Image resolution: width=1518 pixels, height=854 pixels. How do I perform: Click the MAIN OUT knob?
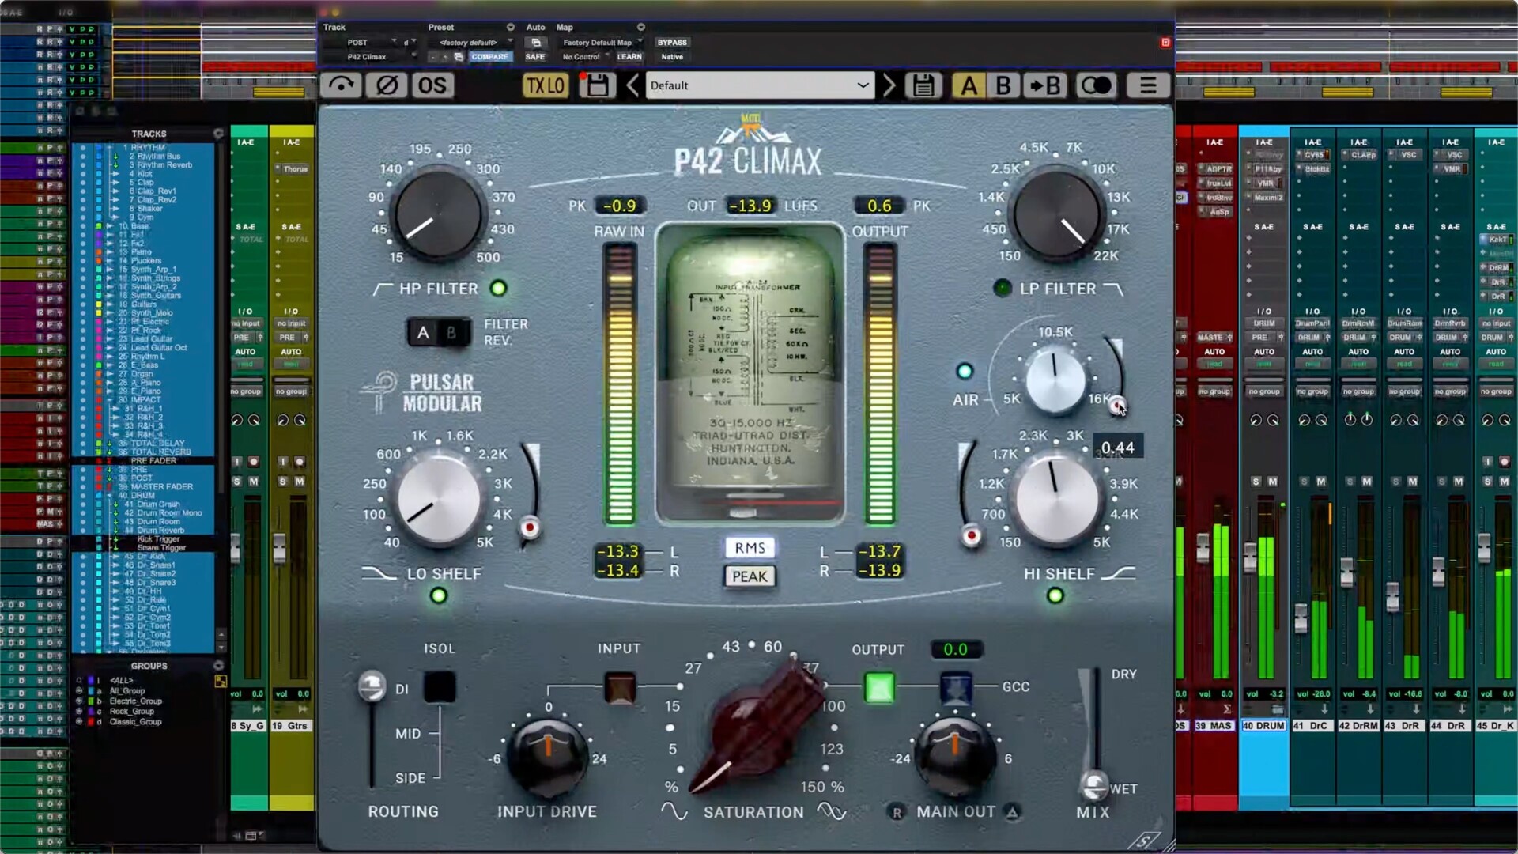(954, 758)
